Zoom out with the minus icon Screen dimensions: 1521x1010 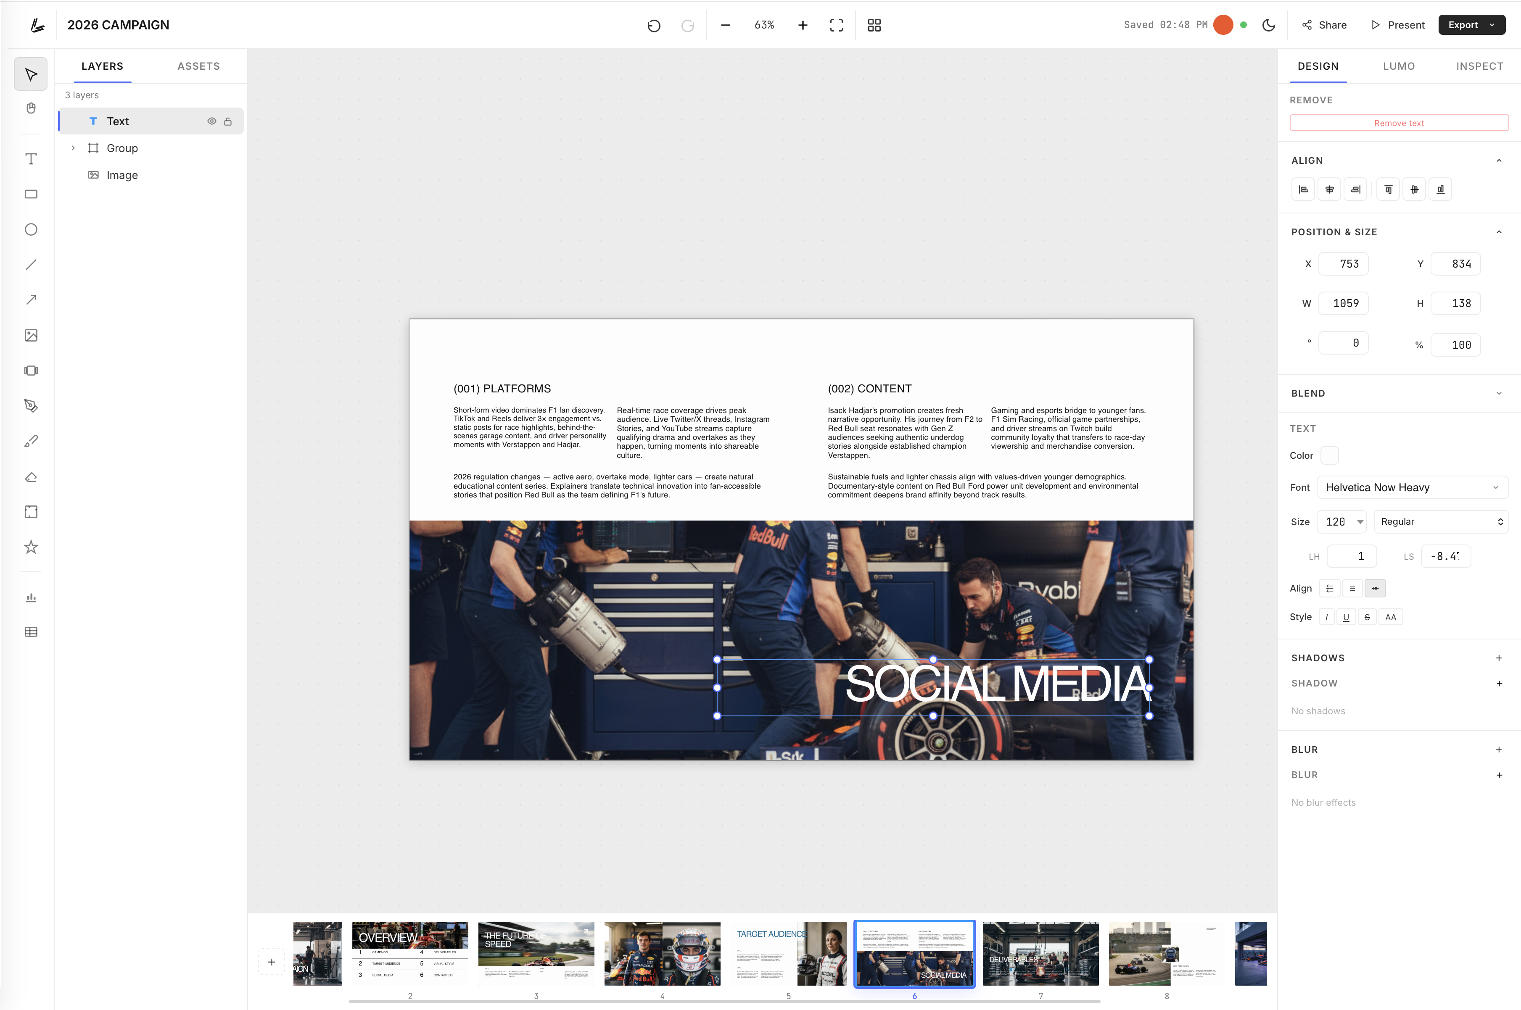pos(726,25)
